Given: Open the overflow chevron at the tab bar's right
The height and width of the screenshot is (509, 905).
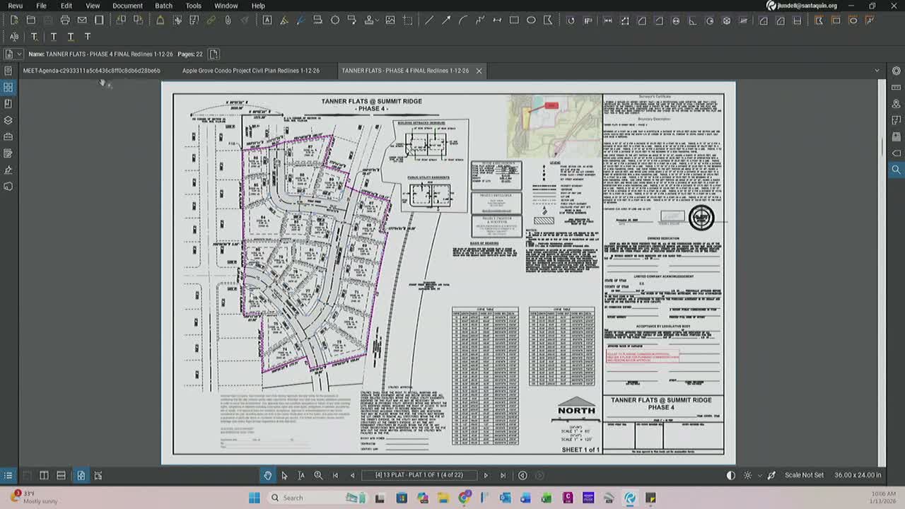Looking at the screenshot, I should coord(877,71).
